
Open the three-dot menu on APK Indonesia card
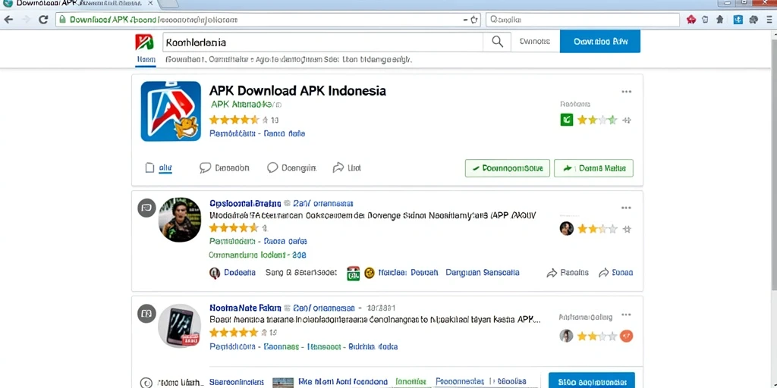626,92
